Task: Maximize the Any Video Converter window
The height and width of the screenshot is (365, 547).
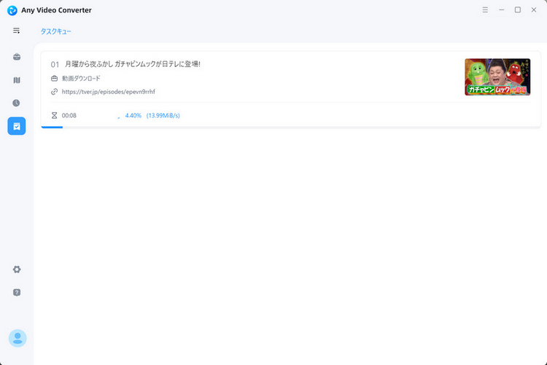Action: pyautogui.click(x=518, y=9)
